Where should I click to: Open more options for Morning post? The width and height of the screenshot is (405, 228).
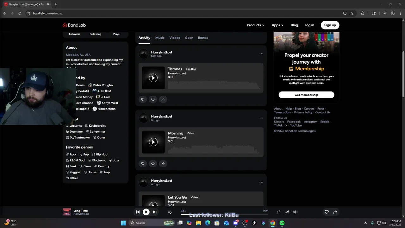[x=261, y=118]
